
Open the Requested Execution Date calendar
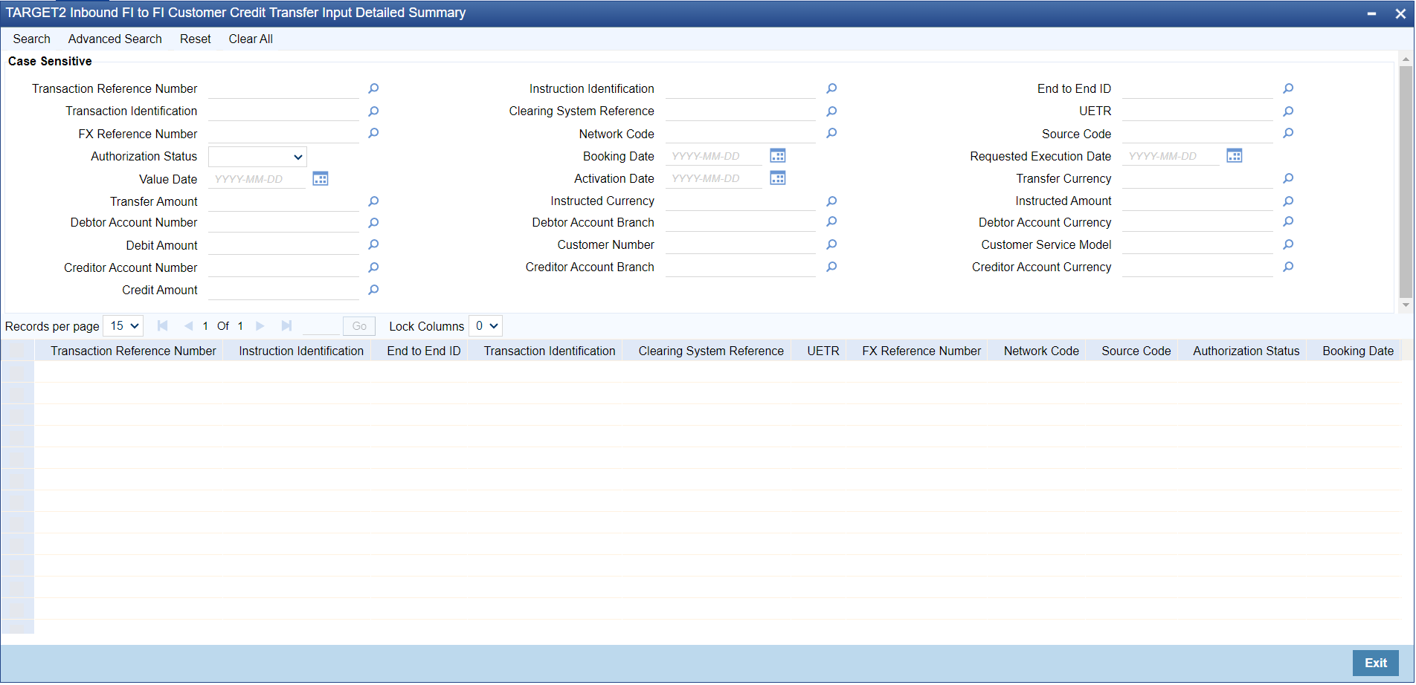pos(1235,156)
